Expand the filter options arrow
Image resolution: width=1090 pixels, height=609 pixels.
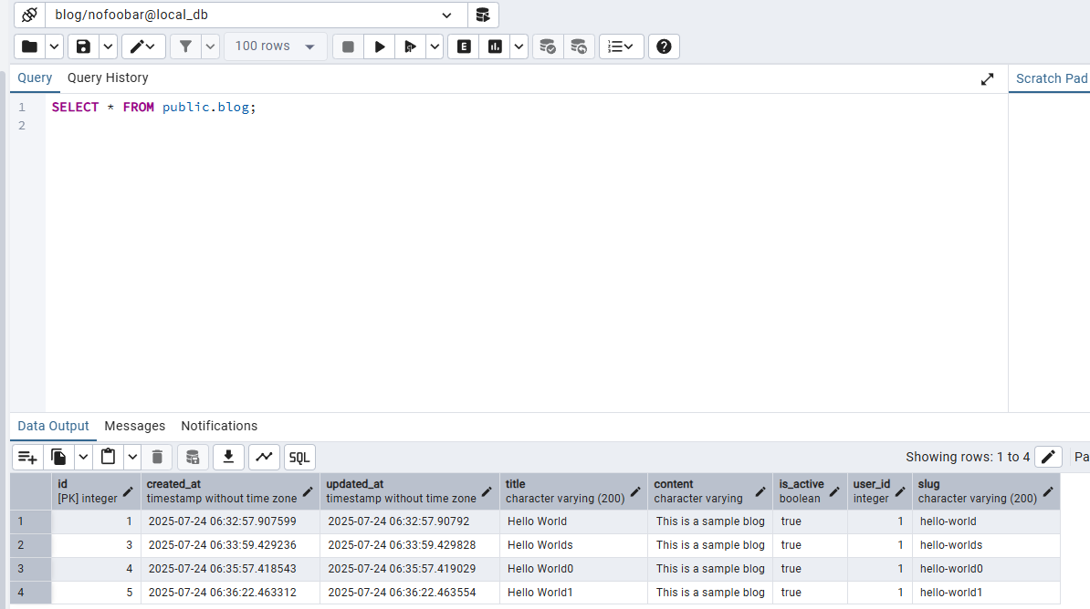pyautogui.click(x=210, y=46)
